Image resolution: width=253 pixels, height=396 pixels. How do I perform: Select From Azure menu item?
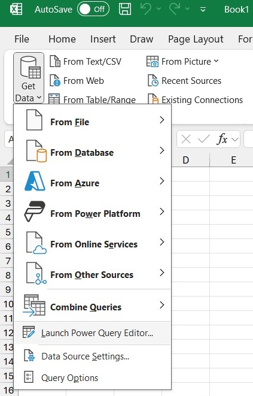point(93,182)
